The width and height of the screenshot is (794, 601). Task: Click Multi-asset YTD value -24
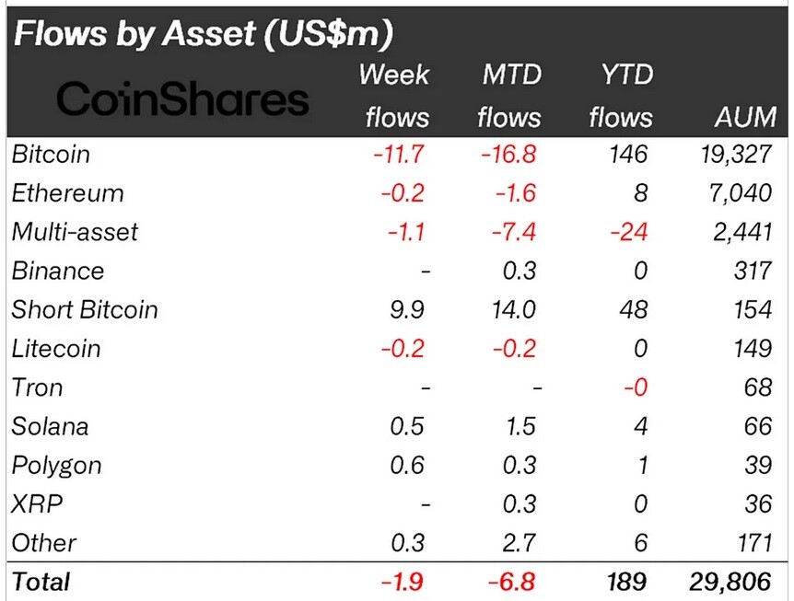[628, 232]
